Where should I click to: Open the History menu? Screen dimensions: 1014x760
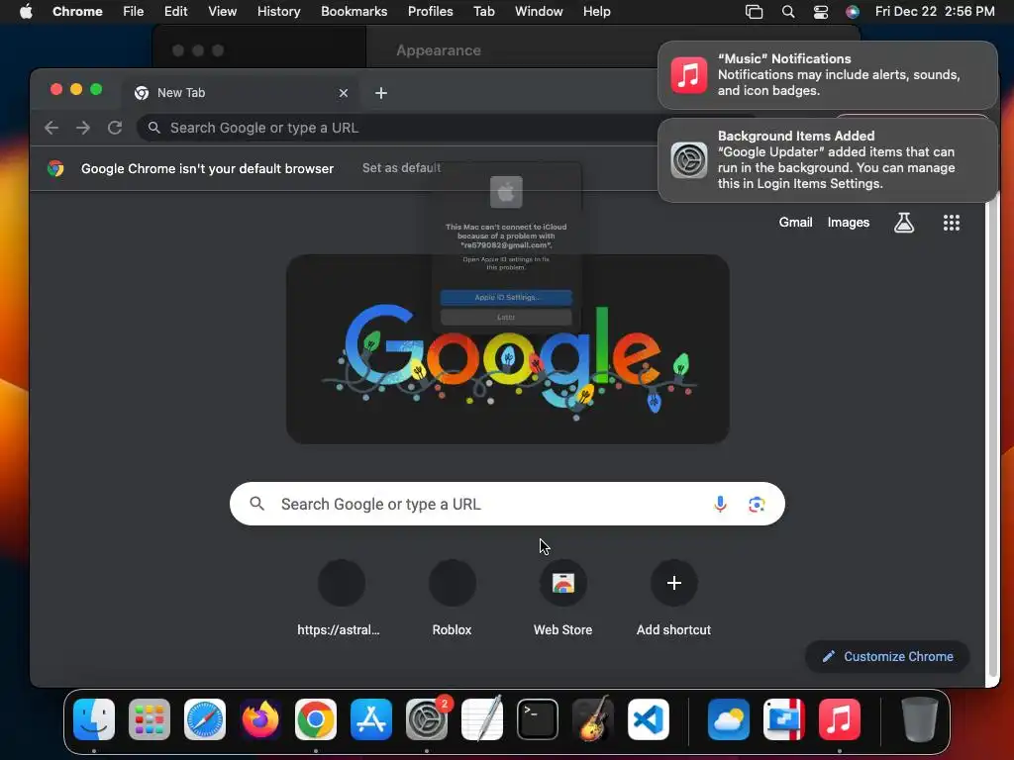pyautogui.click(x=278, y=12)
